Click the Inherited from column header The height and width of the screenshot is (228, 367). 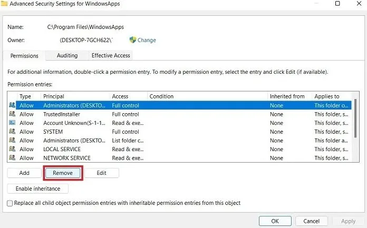289,96
